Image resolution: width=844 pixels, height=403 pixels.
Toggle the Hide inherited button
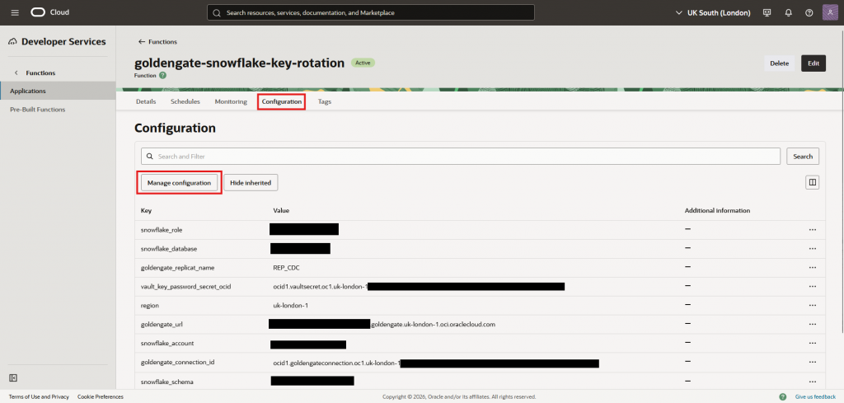pos(251,183)
